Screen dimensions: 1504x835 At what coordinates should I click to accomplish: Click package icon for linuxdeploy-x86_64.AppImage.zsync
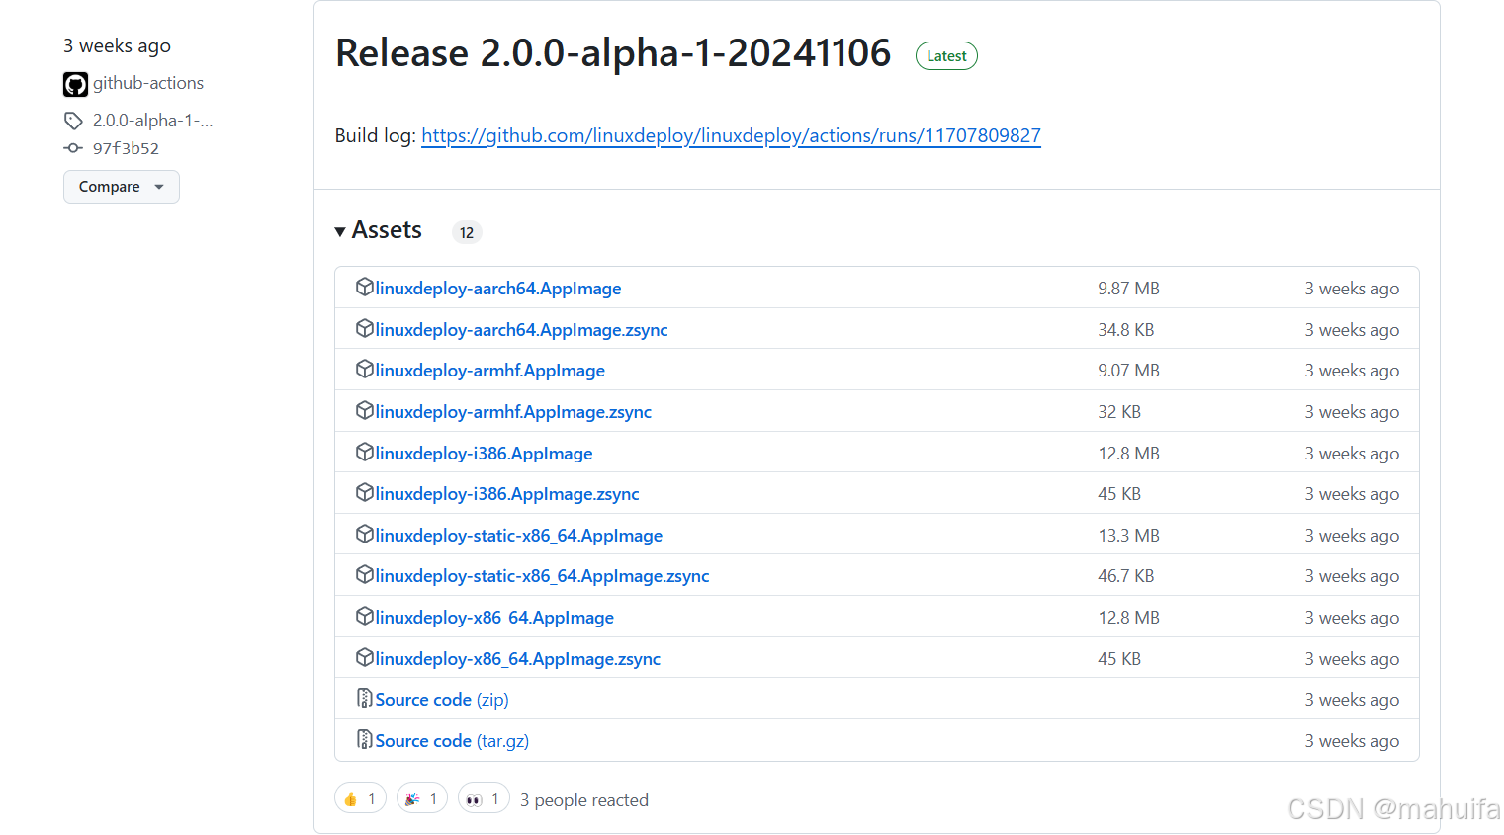point(365,658)
